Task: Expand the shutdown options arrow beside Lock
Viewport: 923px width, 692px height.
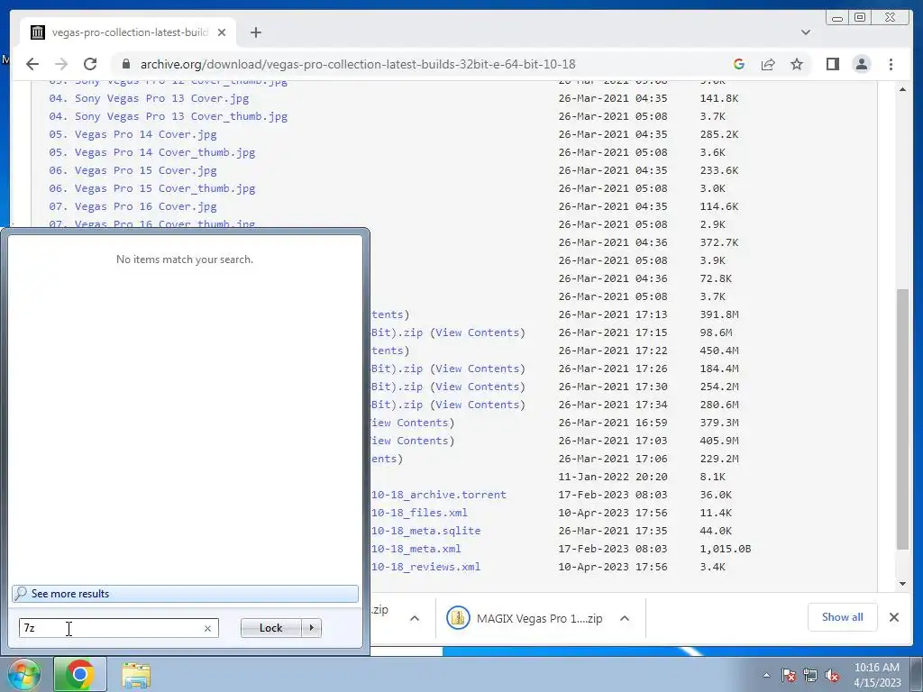Action: 311,628
